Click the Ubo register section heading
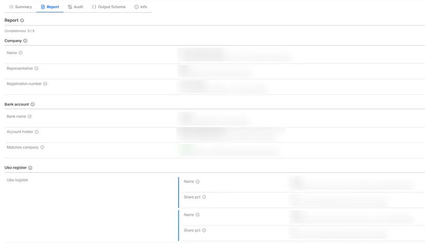425x243 pixels. 15,168
